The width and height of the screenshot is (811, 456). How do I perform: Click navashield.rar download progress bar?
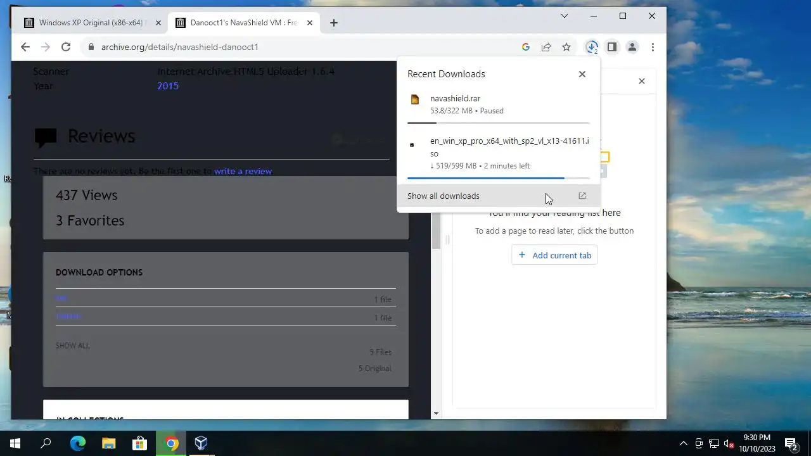point(499,123)
